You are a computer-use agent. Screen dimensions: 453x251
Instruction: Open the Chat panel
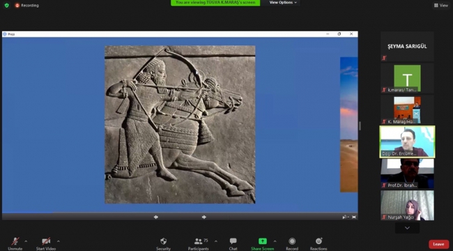pos(233,241)
